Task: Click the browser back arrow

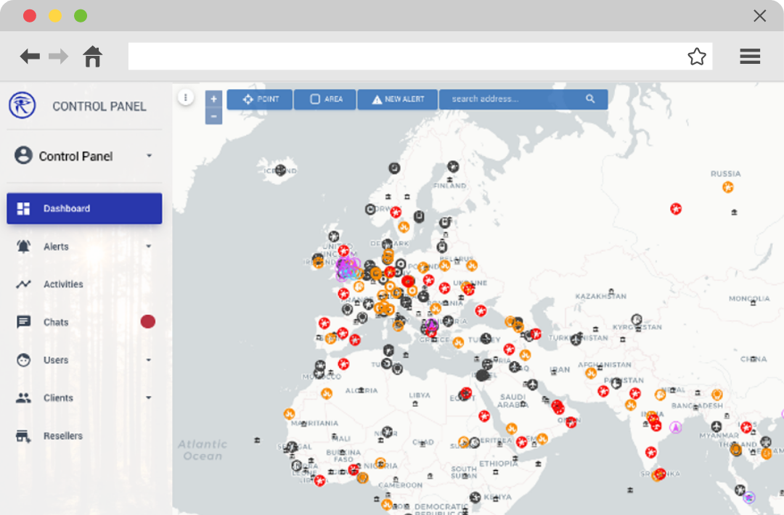Action: 30,57
